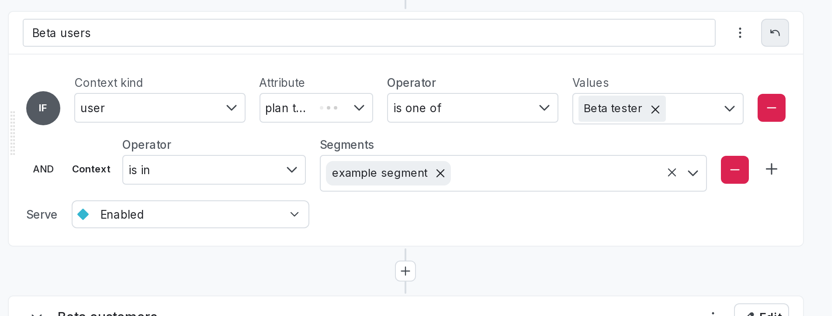
Task: Expand the Segments dropdown list
Action: point(693,173)
